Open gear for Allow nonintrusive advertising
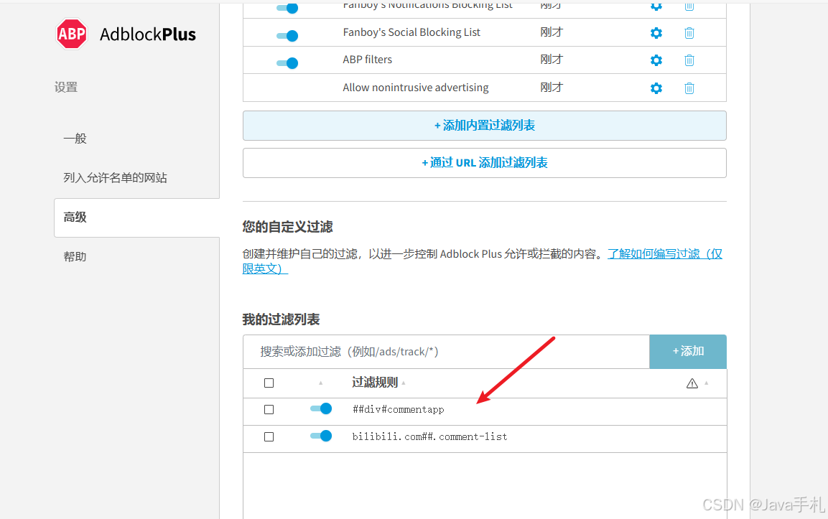The image size is (828, 519). click(656, 88)
